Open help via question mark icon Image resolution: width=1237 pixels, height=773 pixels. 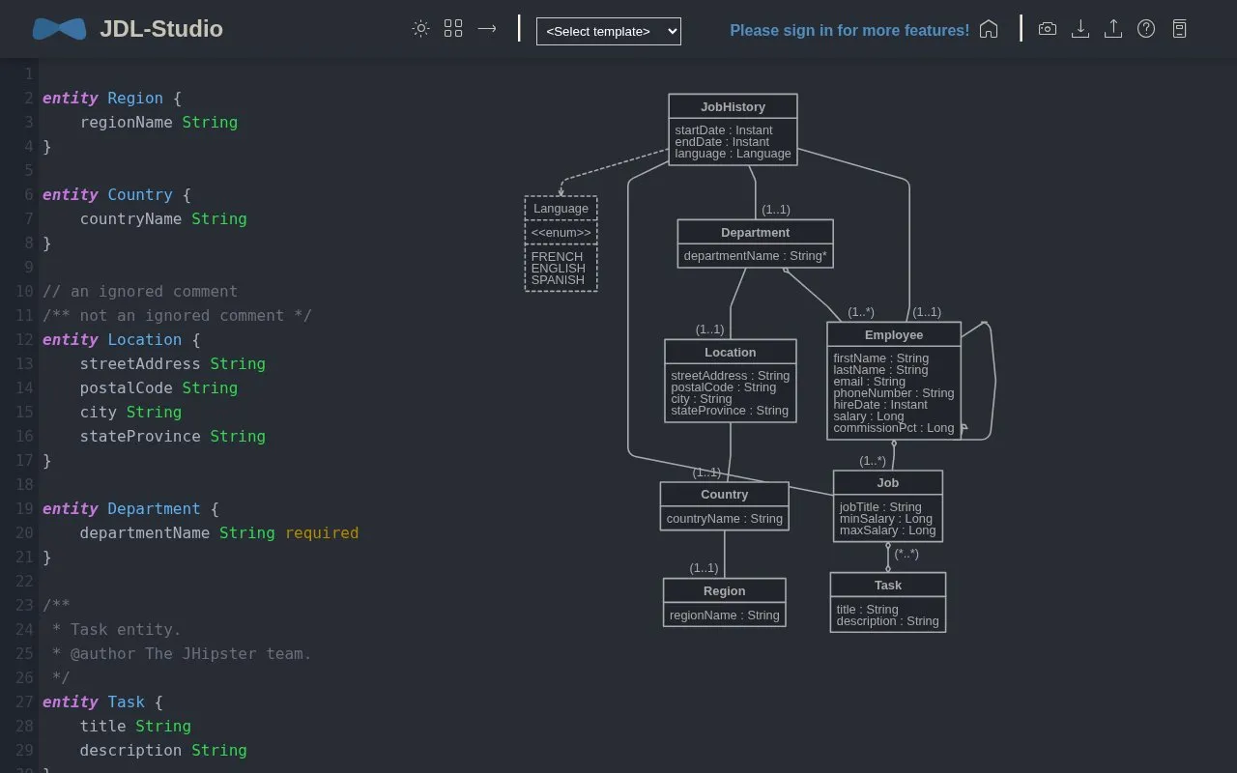point(1146,29)
